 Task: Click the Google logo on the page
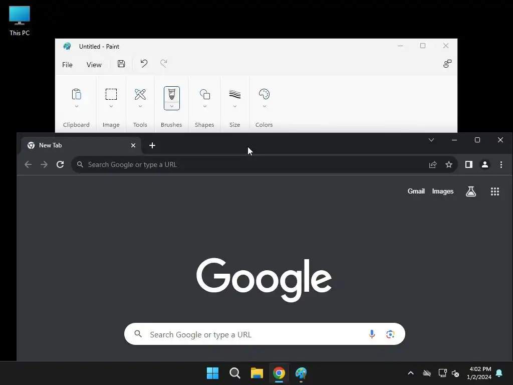264,280
